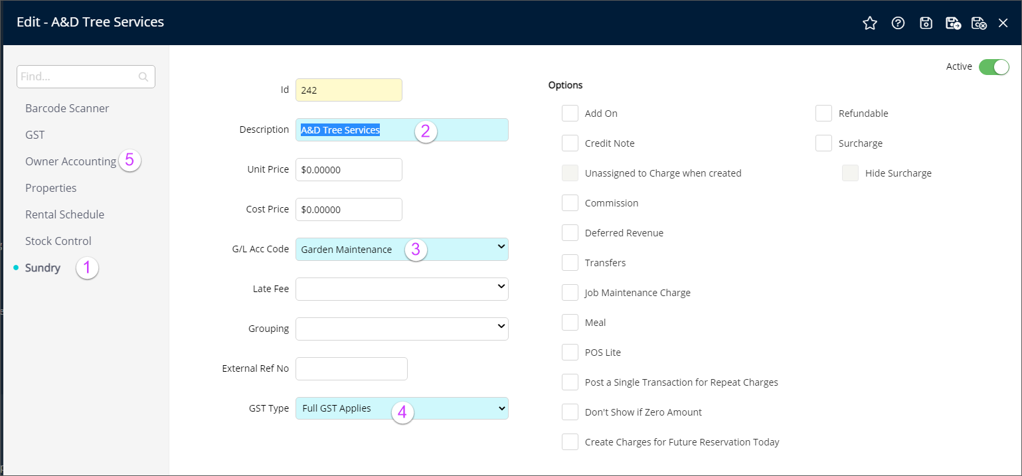Select Stock Control in the sidebar
Viewport: 1022px width, 476px height.
pyautogui.click(x=58, y=241)
